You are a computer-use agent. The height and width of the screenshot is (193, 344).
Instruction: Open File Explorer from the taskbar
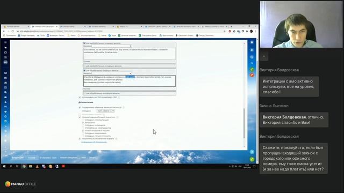click(x=31, y=166)
